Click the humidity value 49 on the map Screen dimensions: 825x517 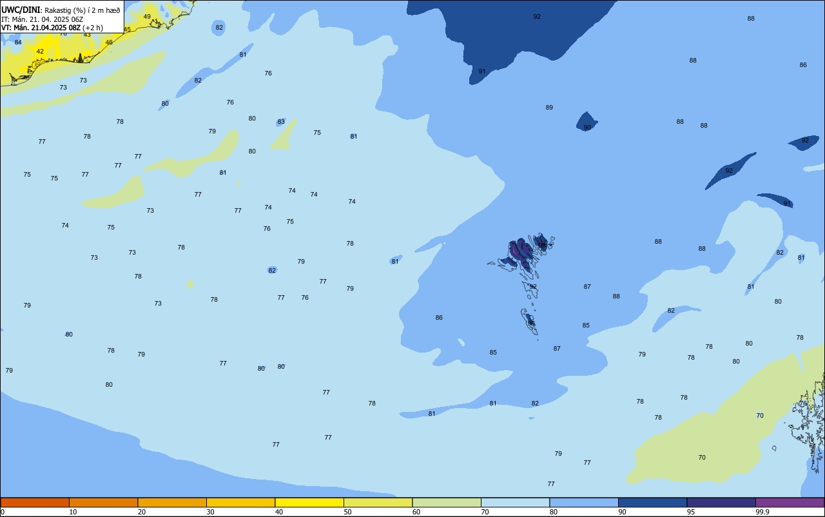click(147, 17)
